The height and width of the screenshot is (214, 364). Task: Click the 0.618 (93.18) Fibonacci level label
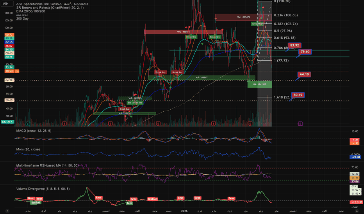tap(285, 38)
